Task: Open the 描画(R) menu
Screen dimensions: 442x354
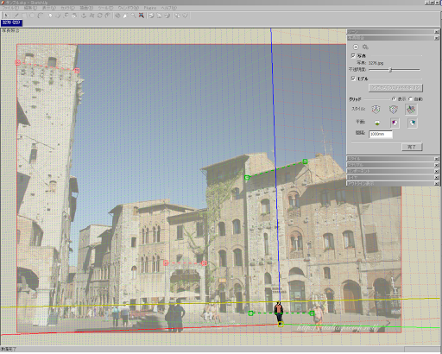Action: [x=86, y=8]
